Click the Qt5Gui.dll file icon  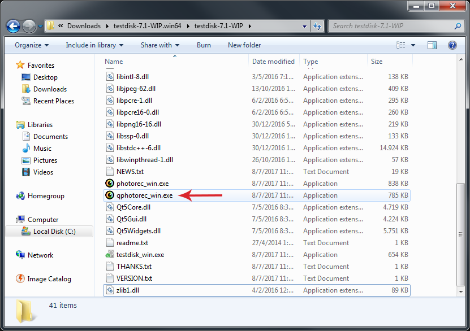(x=110, y=219)
